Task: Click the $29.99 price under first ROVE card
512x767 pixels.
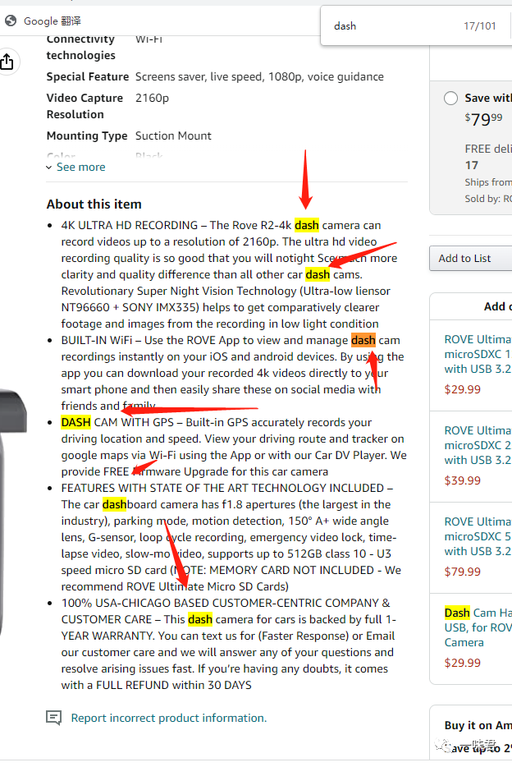Action: [462, 389]
